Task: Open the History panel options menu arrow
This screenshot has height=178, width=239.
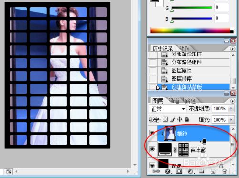Action: point(233,49)
